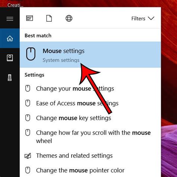Open the hamburger menu in search sidebar
The width and height of the screenshot is (177, 177).
click(x=10, y=19)
